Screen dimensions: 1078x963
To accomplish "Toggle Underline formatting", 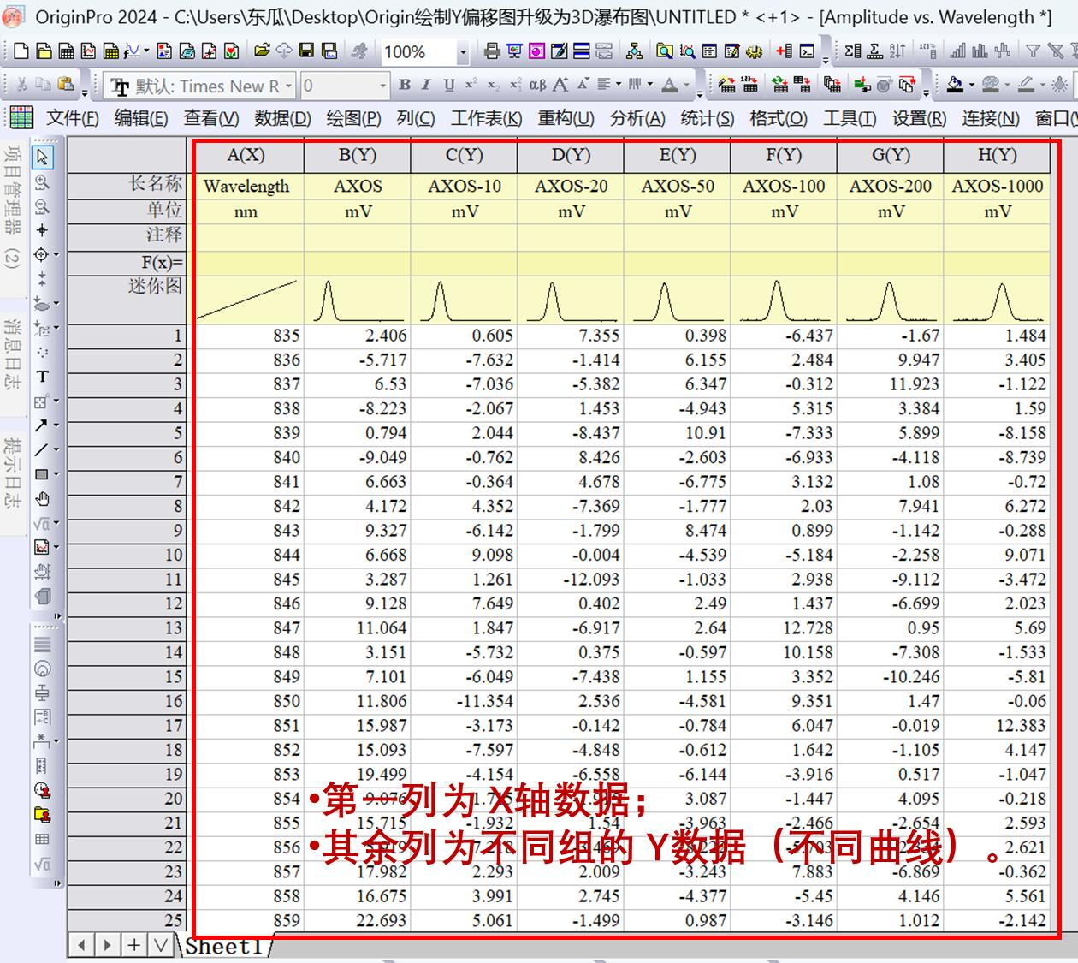I will 449,85.
